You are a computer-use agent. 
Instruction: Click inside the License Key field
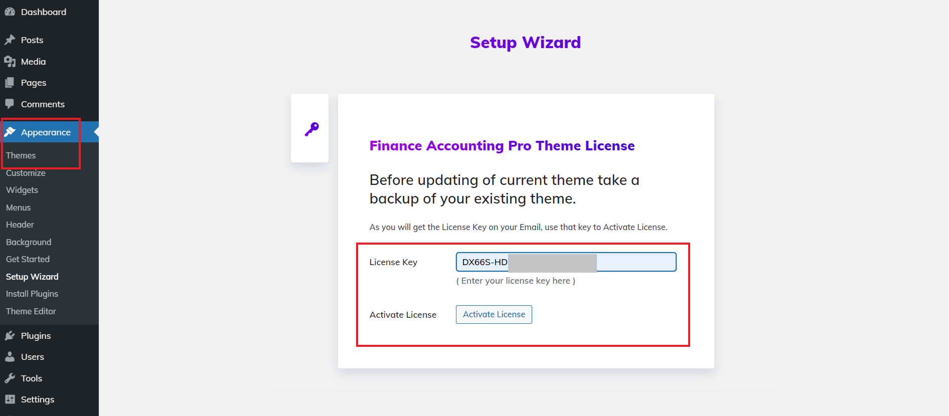(565, 262)
